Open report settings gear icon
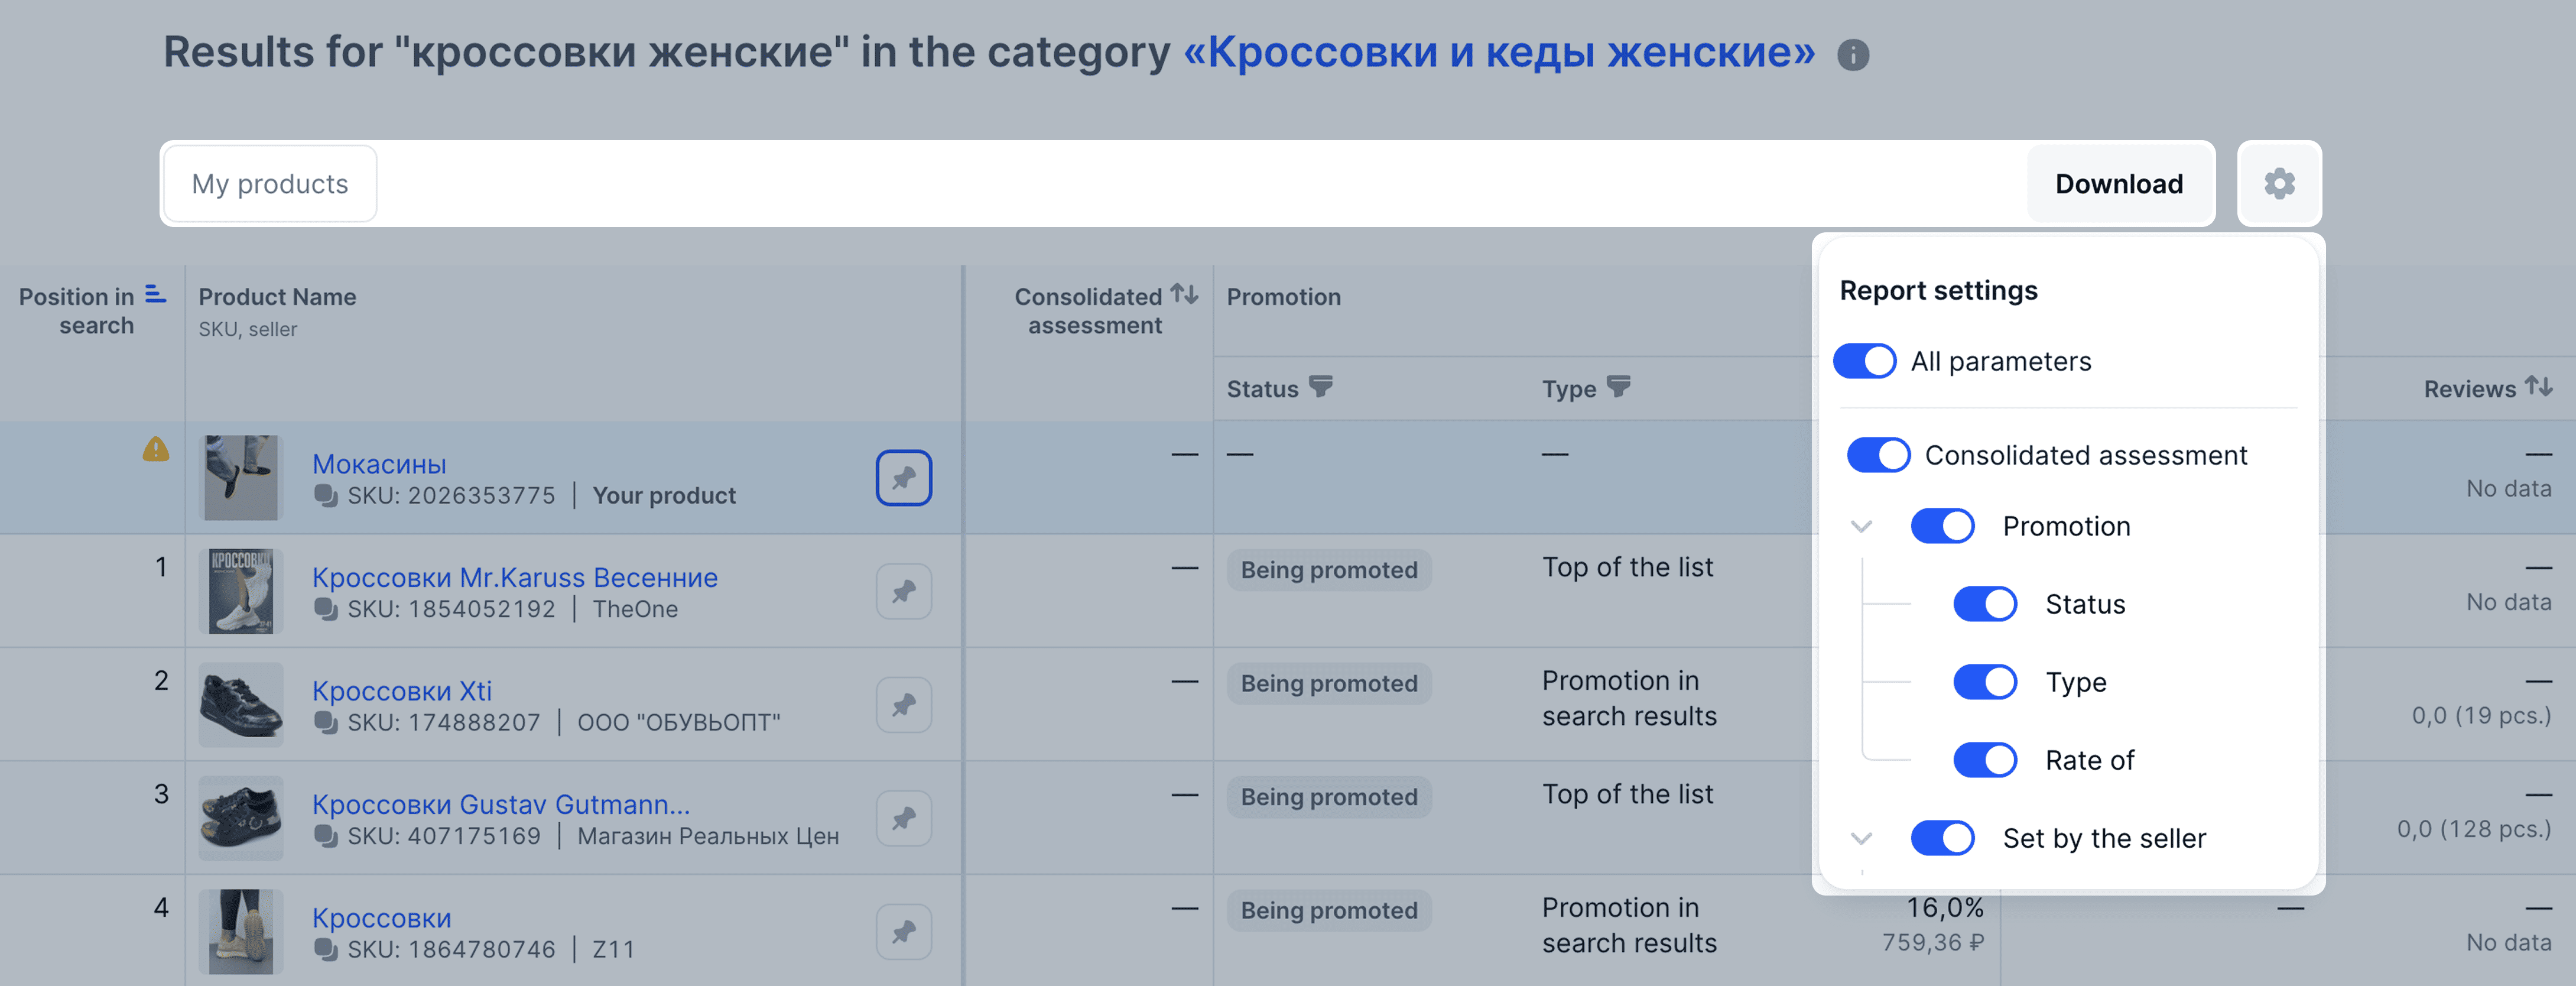2576x986 pixels. click(2279, 184)
